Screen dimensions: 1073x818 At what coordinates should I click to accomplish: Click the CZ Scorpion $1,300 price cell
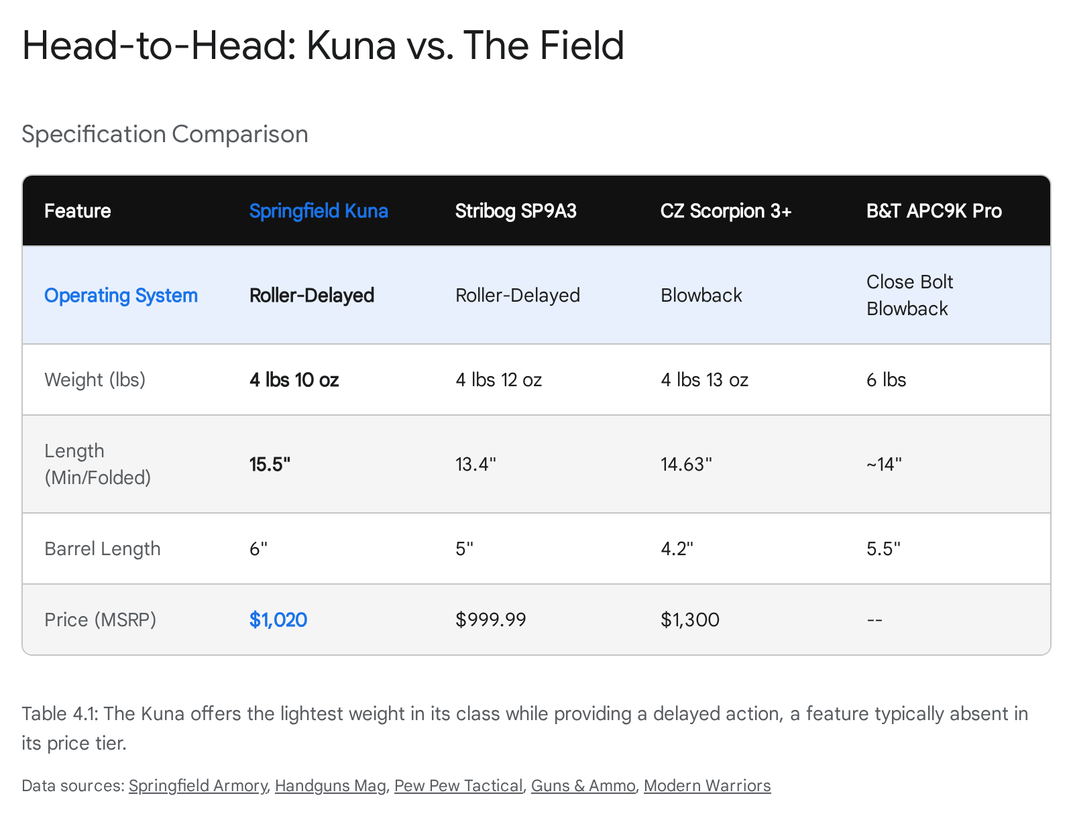click(689, 620)
